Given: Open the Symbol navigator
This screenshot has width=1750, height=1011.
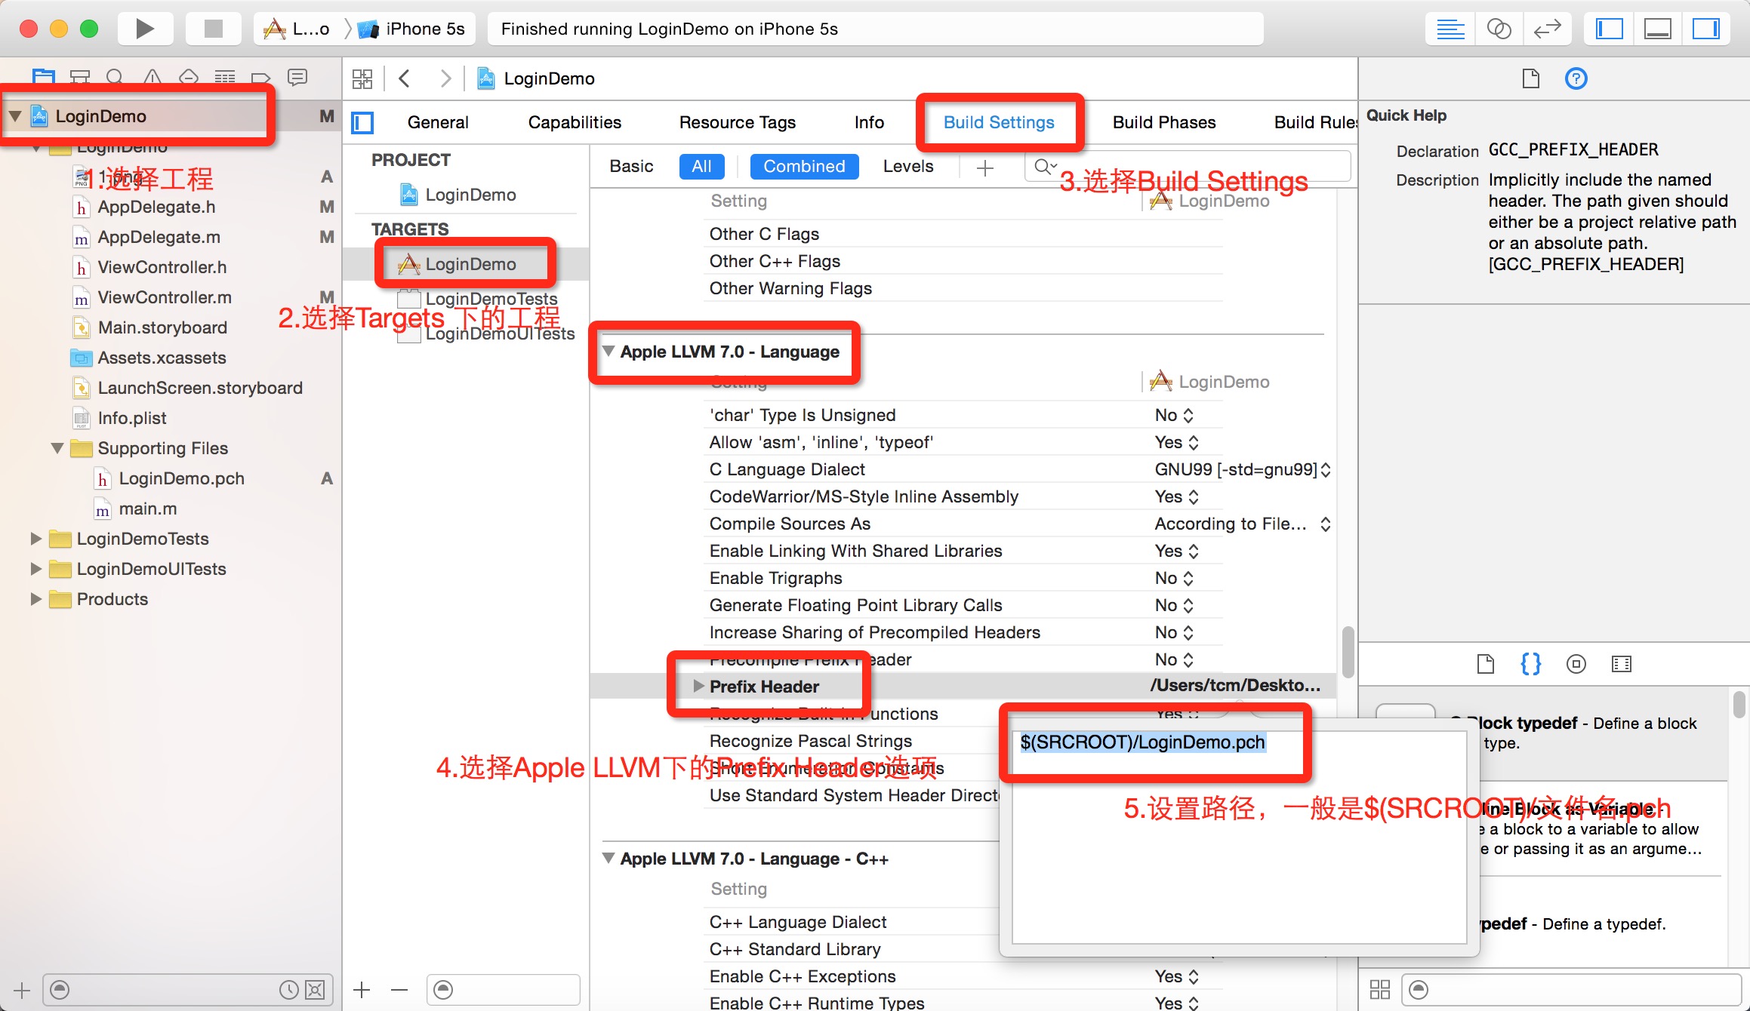Looking at the screenshot, I should click(x=79, y=77).
